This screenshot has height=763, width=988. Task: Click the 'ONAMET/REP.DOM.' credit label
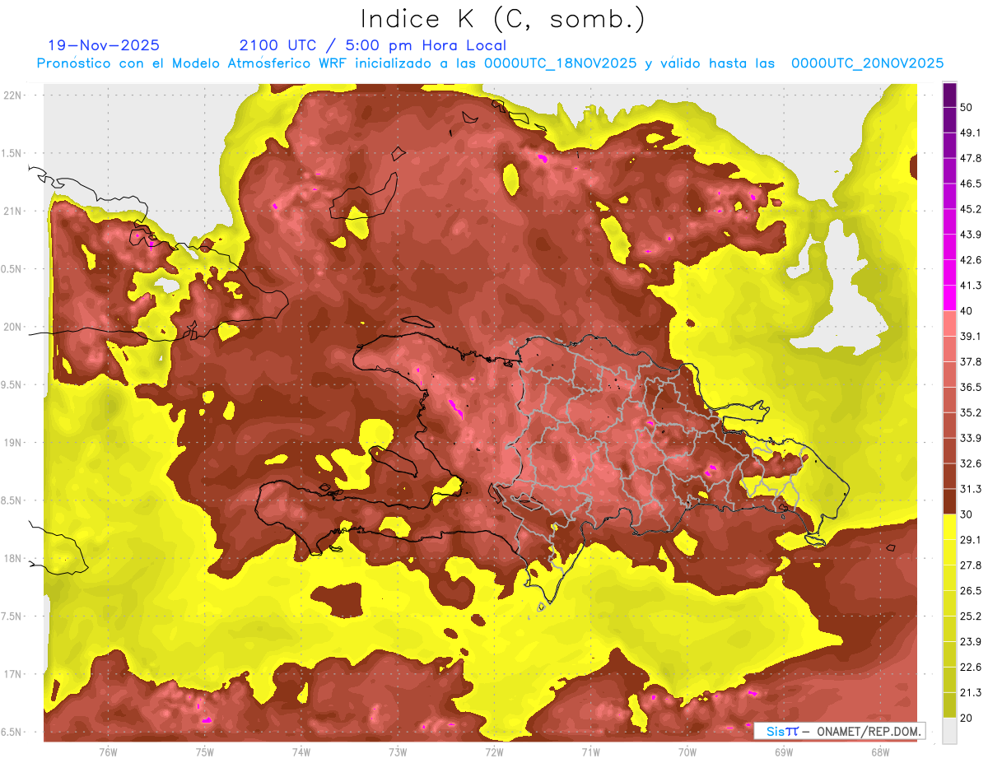pos(868,731)
